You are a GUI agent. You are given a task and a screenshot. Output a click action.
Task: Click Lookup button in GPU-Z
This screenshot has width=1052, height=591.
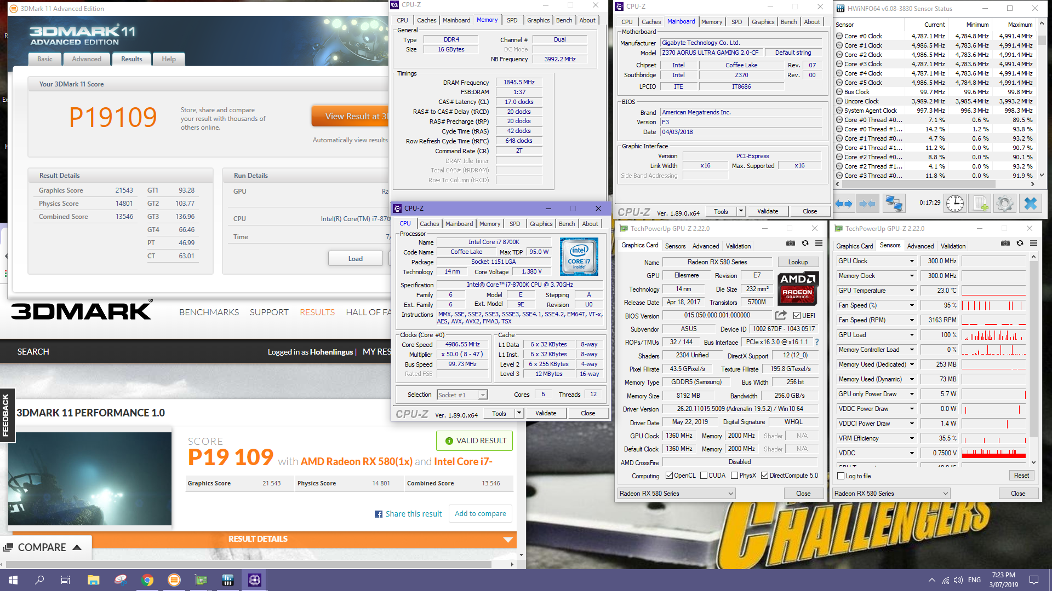click(x=798, y=262)
